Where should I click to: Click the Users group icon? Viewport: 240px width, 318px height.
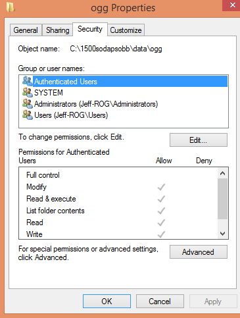click(28, 115)
